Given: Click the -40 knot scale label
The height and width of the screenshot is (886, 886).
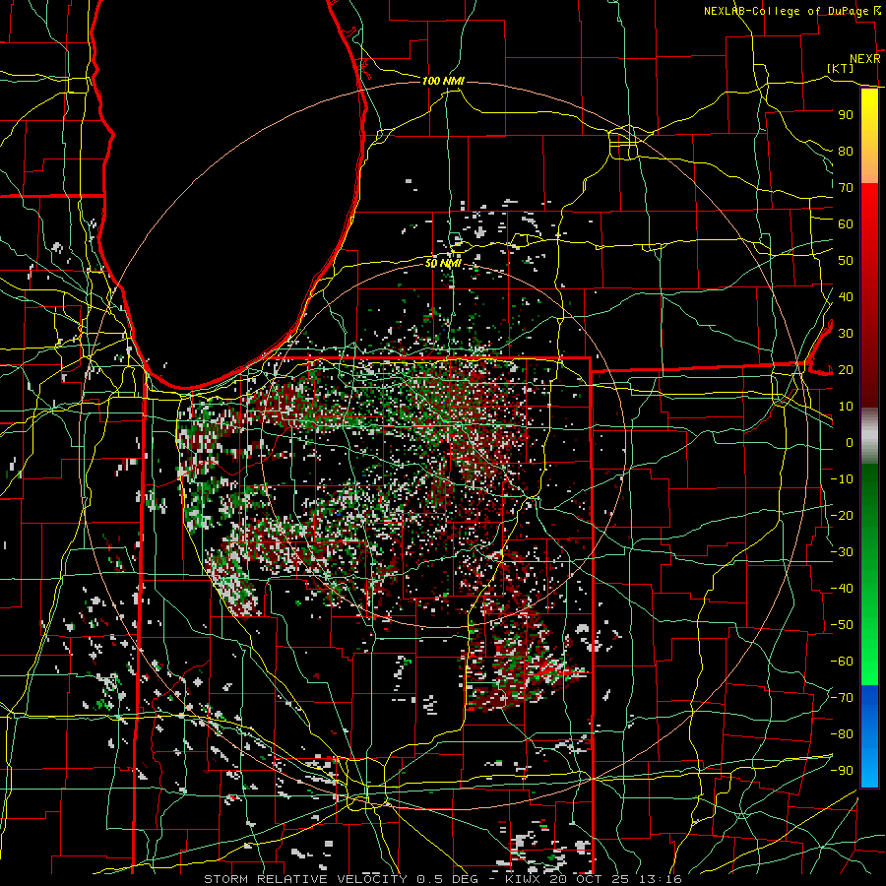Looking at the screenshot, I should [842, 589].
